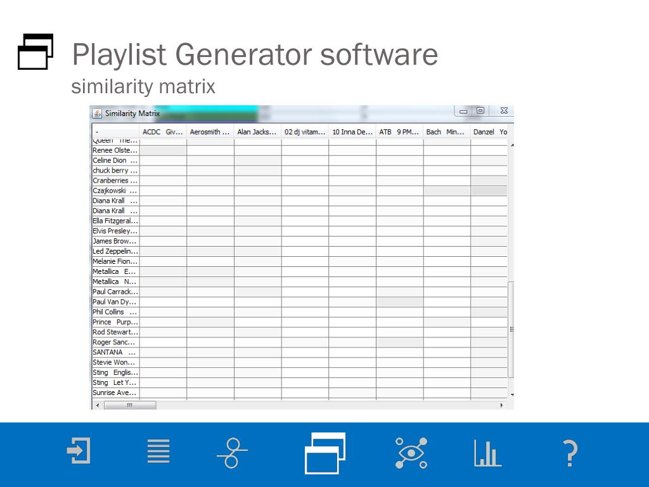Select the Czajkowski row
Image resolution: width=649 pixels, height=487 pixels.
click(x=300, y=190)
